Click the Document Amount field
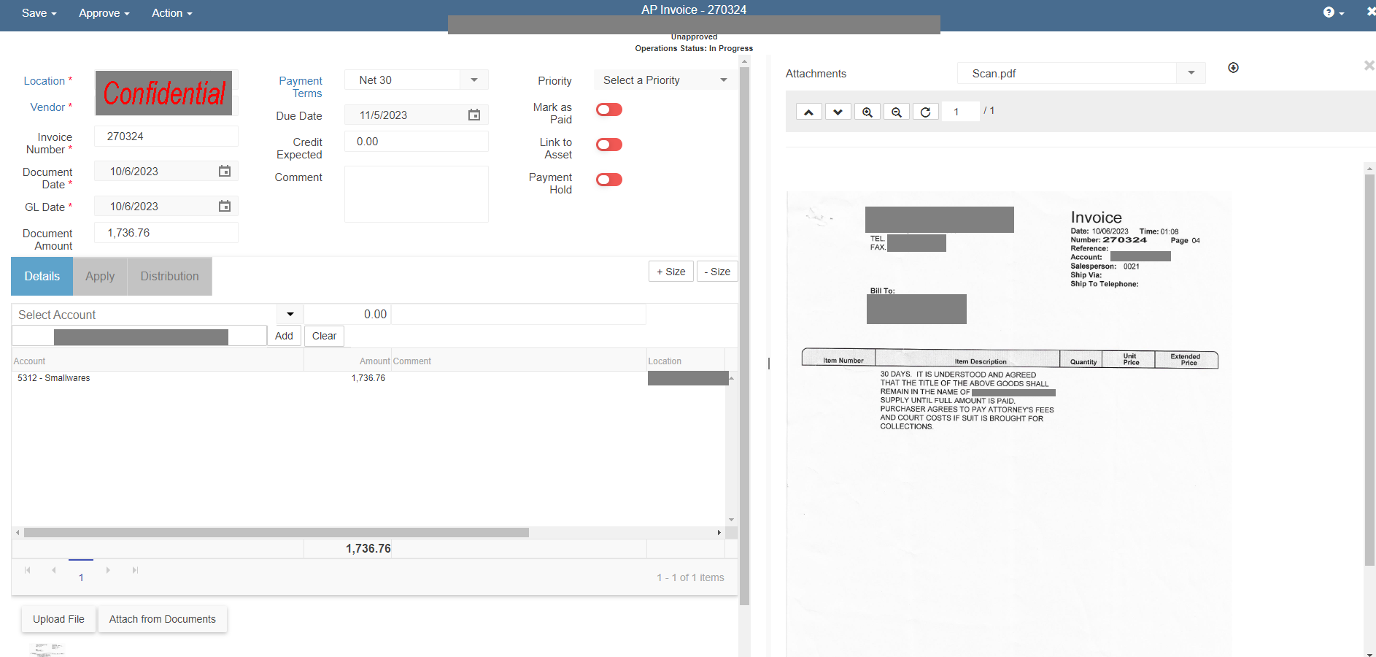Screen dimensions: 1376x657 [x=166, y=233]
